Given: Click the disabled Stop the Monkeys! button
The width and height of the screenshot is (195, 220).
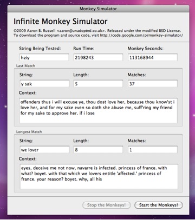Looking at the screenshot, I should click(106, 205).
